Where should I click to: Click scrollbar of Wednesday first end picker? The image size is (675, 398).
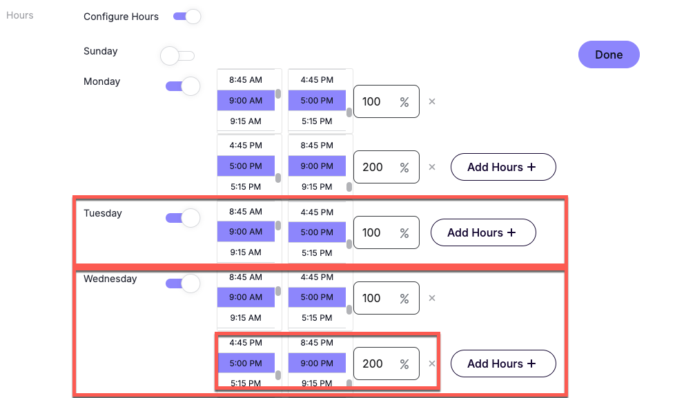tap(349, 310)
